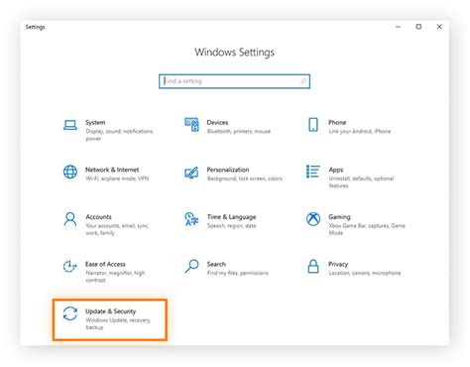Click 'Display, sound, notifications, power' description
Screen dimensions: 470x367
point(120,135)
